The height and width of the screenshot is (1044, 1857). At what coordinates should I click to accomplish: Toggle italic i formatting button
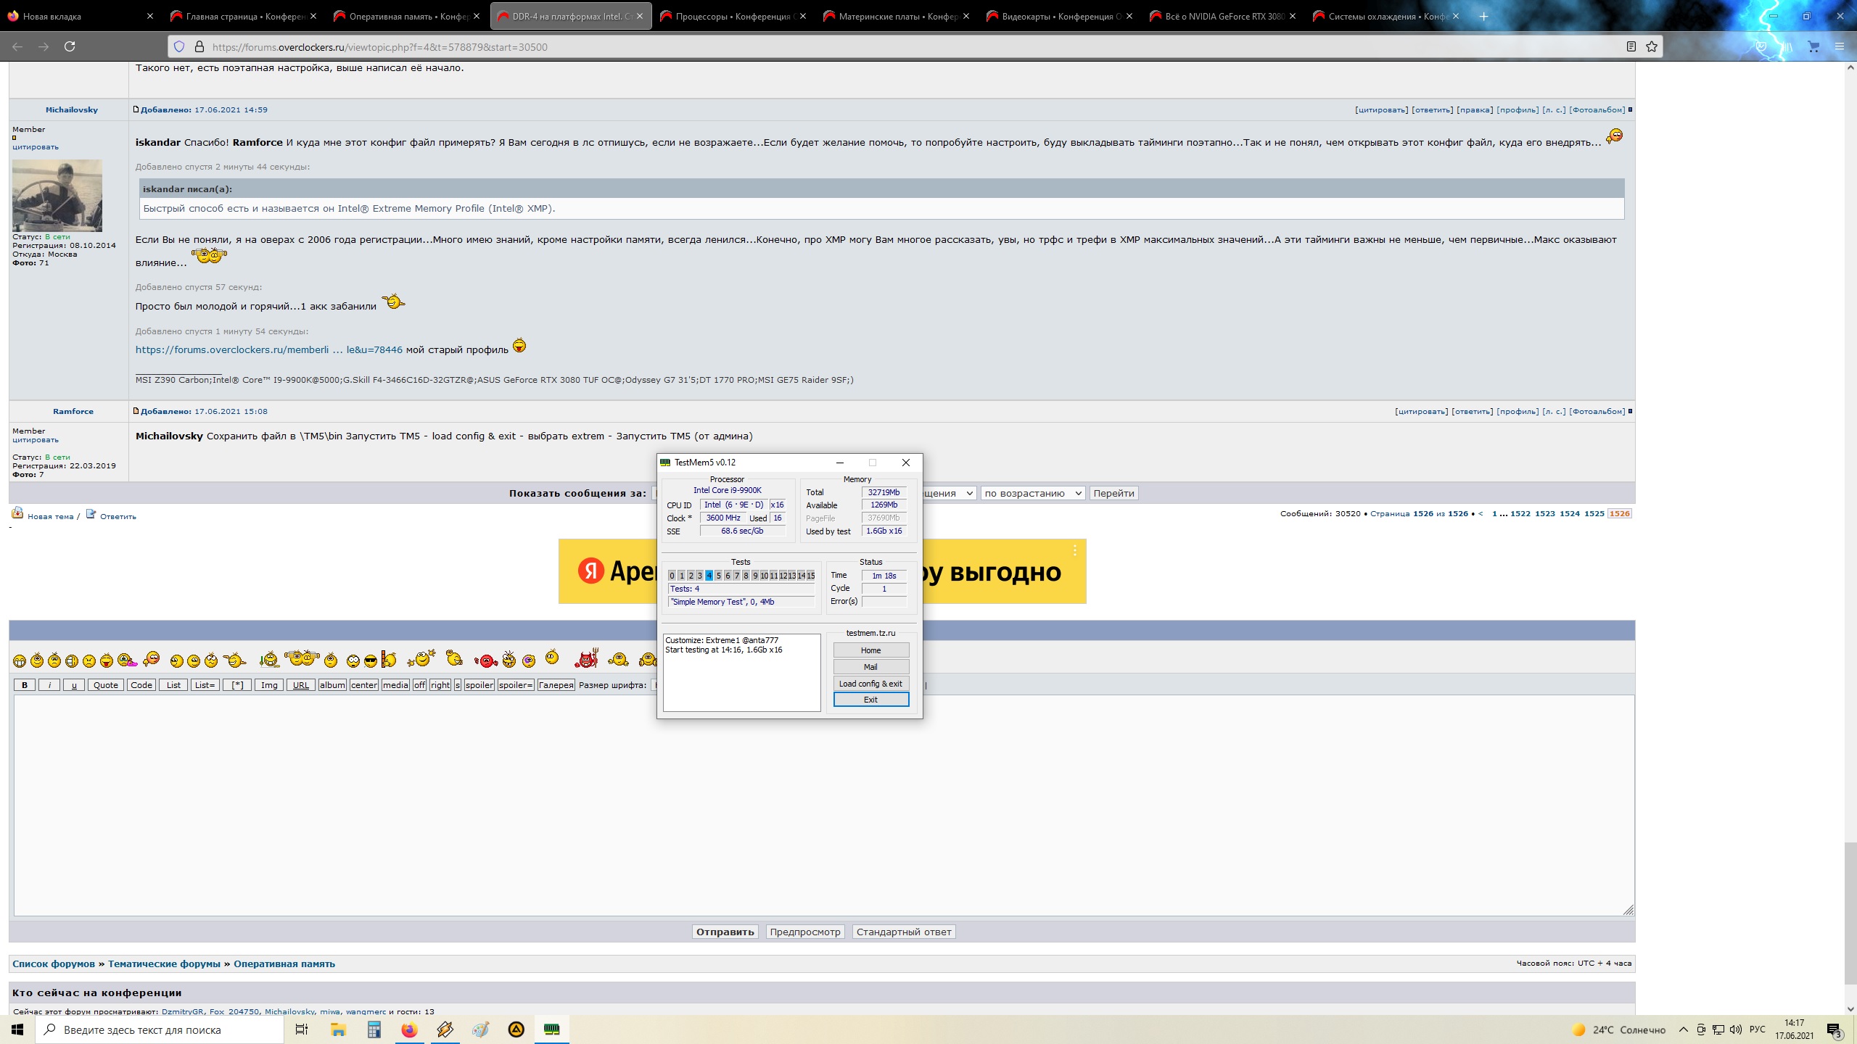[x=49, y=685]
